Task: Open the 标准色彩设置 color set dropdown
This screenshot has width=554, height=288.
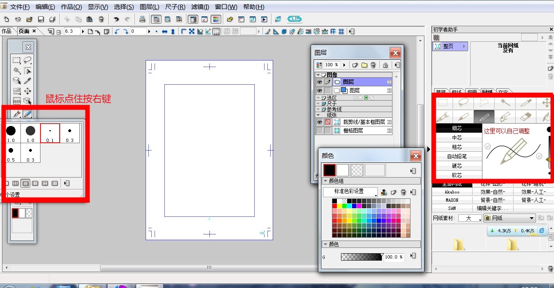Action: [350, 191]
